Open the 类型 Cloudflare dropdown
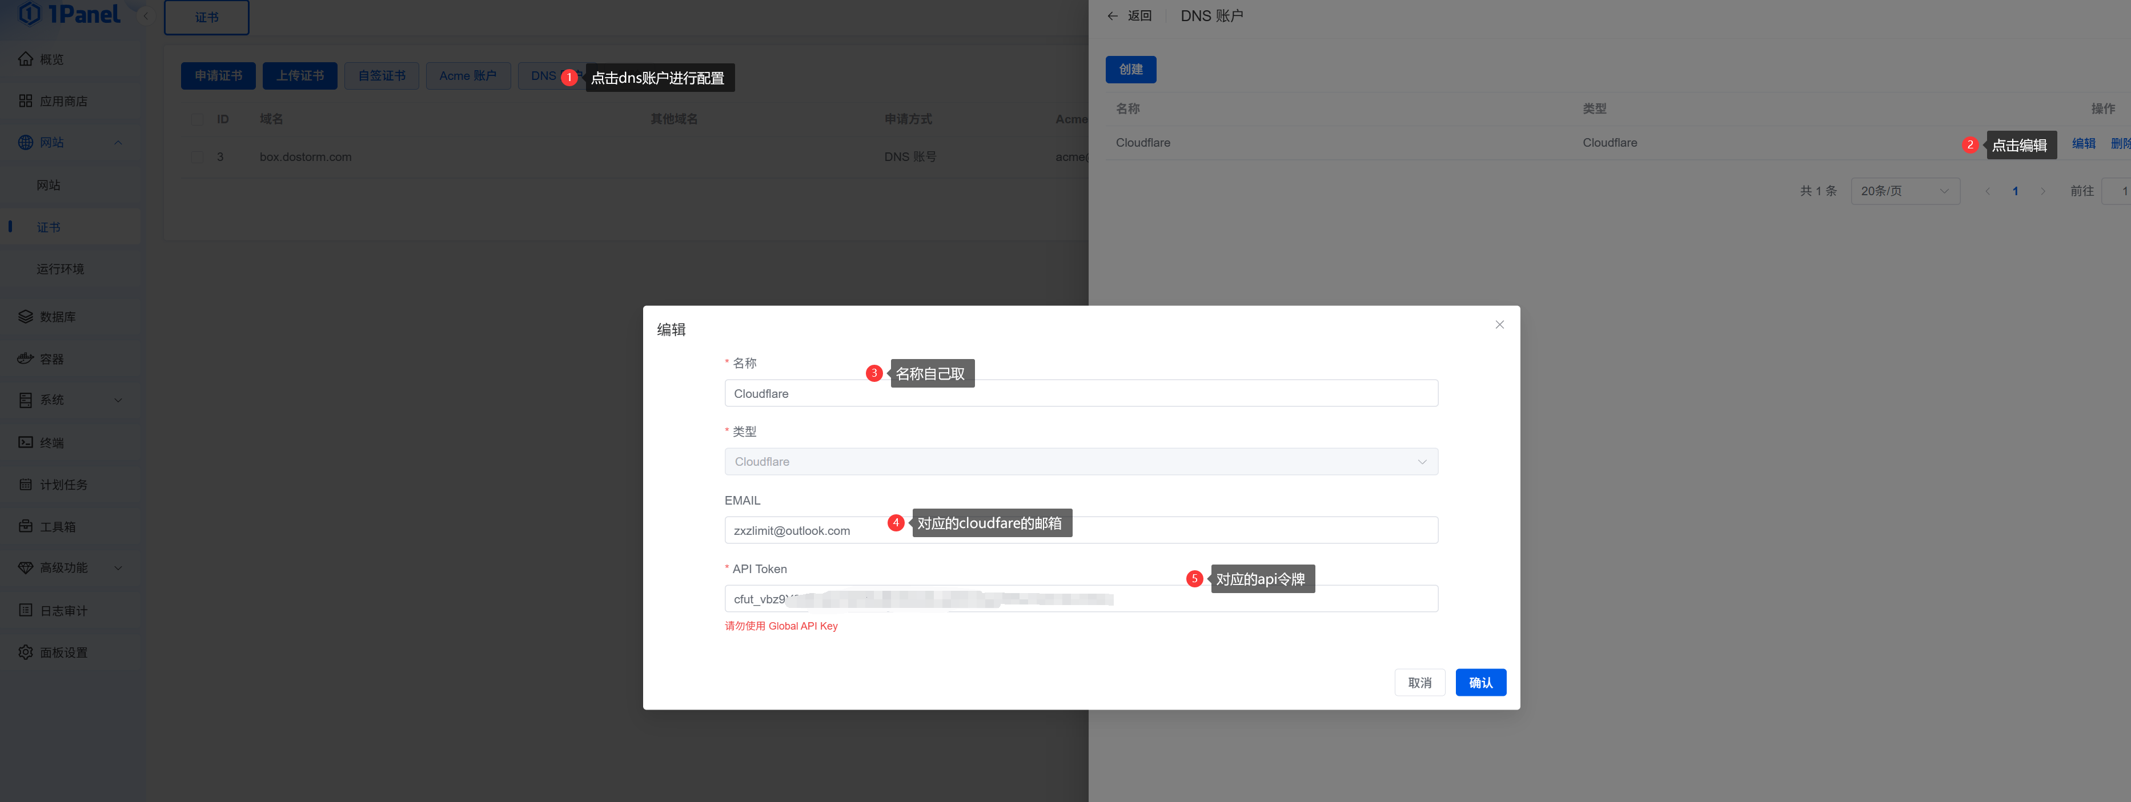2131x802 pixels. pos(1081,461)
